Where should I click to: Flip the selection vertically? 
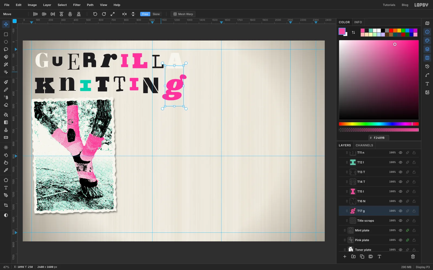pos(133,14)
